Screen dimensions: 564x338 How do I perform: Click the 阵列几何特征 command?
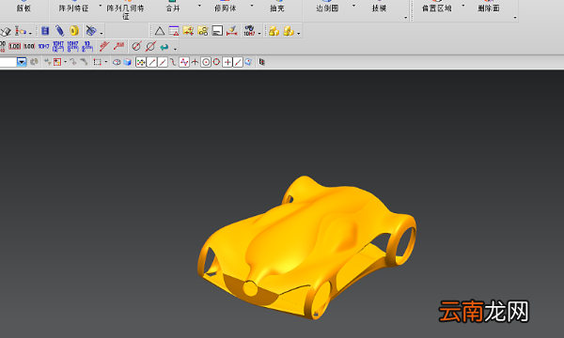tap(126, 12)
